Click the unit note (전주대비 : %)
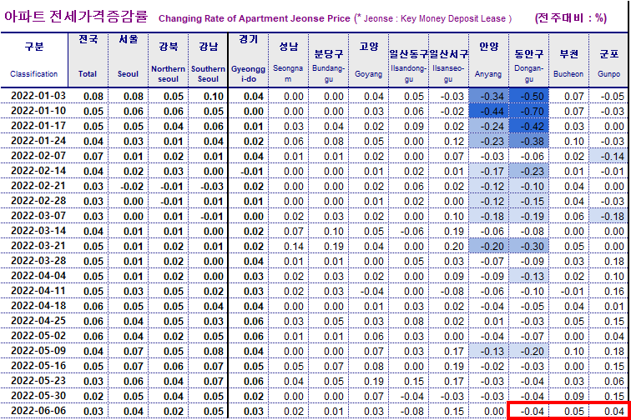Image resolution: width=631 pixels, height=420 pixels. pos(571,17)
